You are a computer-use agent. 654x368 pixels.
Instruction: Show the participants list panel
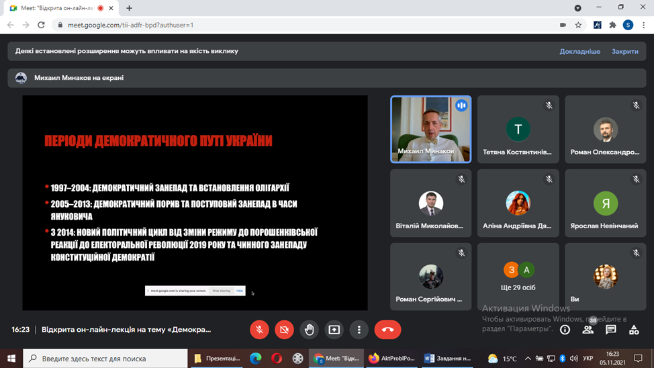point(588,330)
